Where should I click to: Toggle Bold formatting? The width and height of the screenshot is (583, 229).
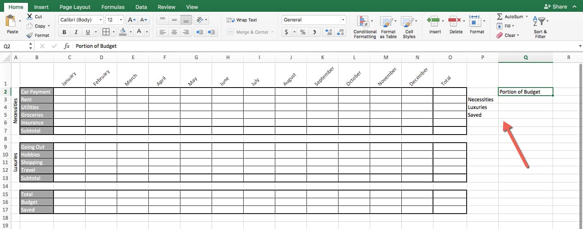64,32
